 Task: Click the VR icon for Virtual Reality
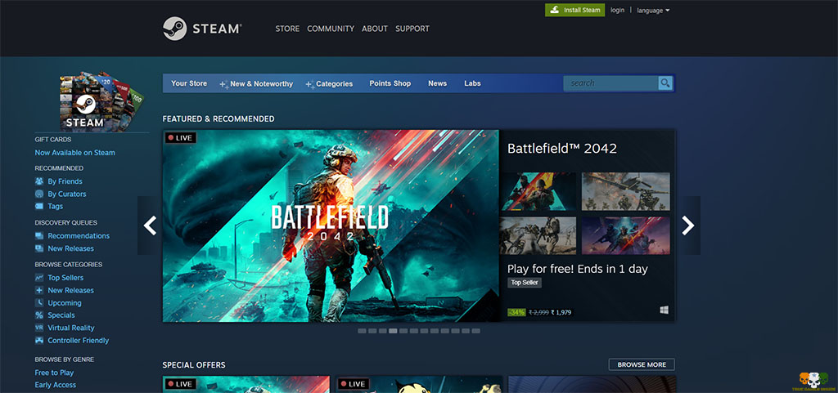pyautogui.click(x=39, y=328)
